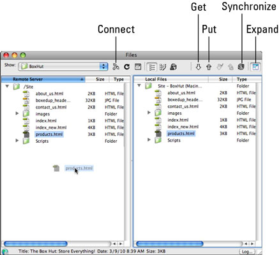Click the Repository view icon
This screenshot has width=279, height=255.
point(174,67)
